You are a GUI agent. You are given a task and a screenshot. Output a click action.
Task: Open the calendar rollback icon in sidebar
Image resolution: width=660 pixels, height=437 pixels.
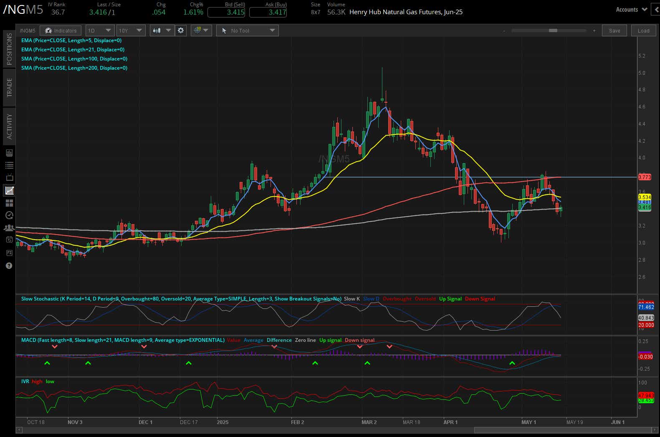point(9,240)
